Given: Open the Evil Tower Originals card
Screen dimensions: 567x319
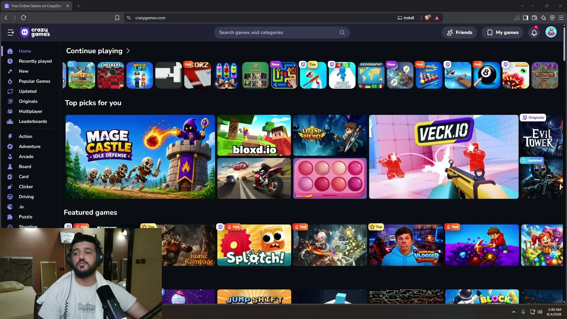Looking at the screenshot, I should click(x=543, y=136).
